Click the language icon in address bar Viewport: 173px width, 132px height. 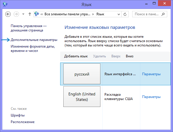click(37, 14)
